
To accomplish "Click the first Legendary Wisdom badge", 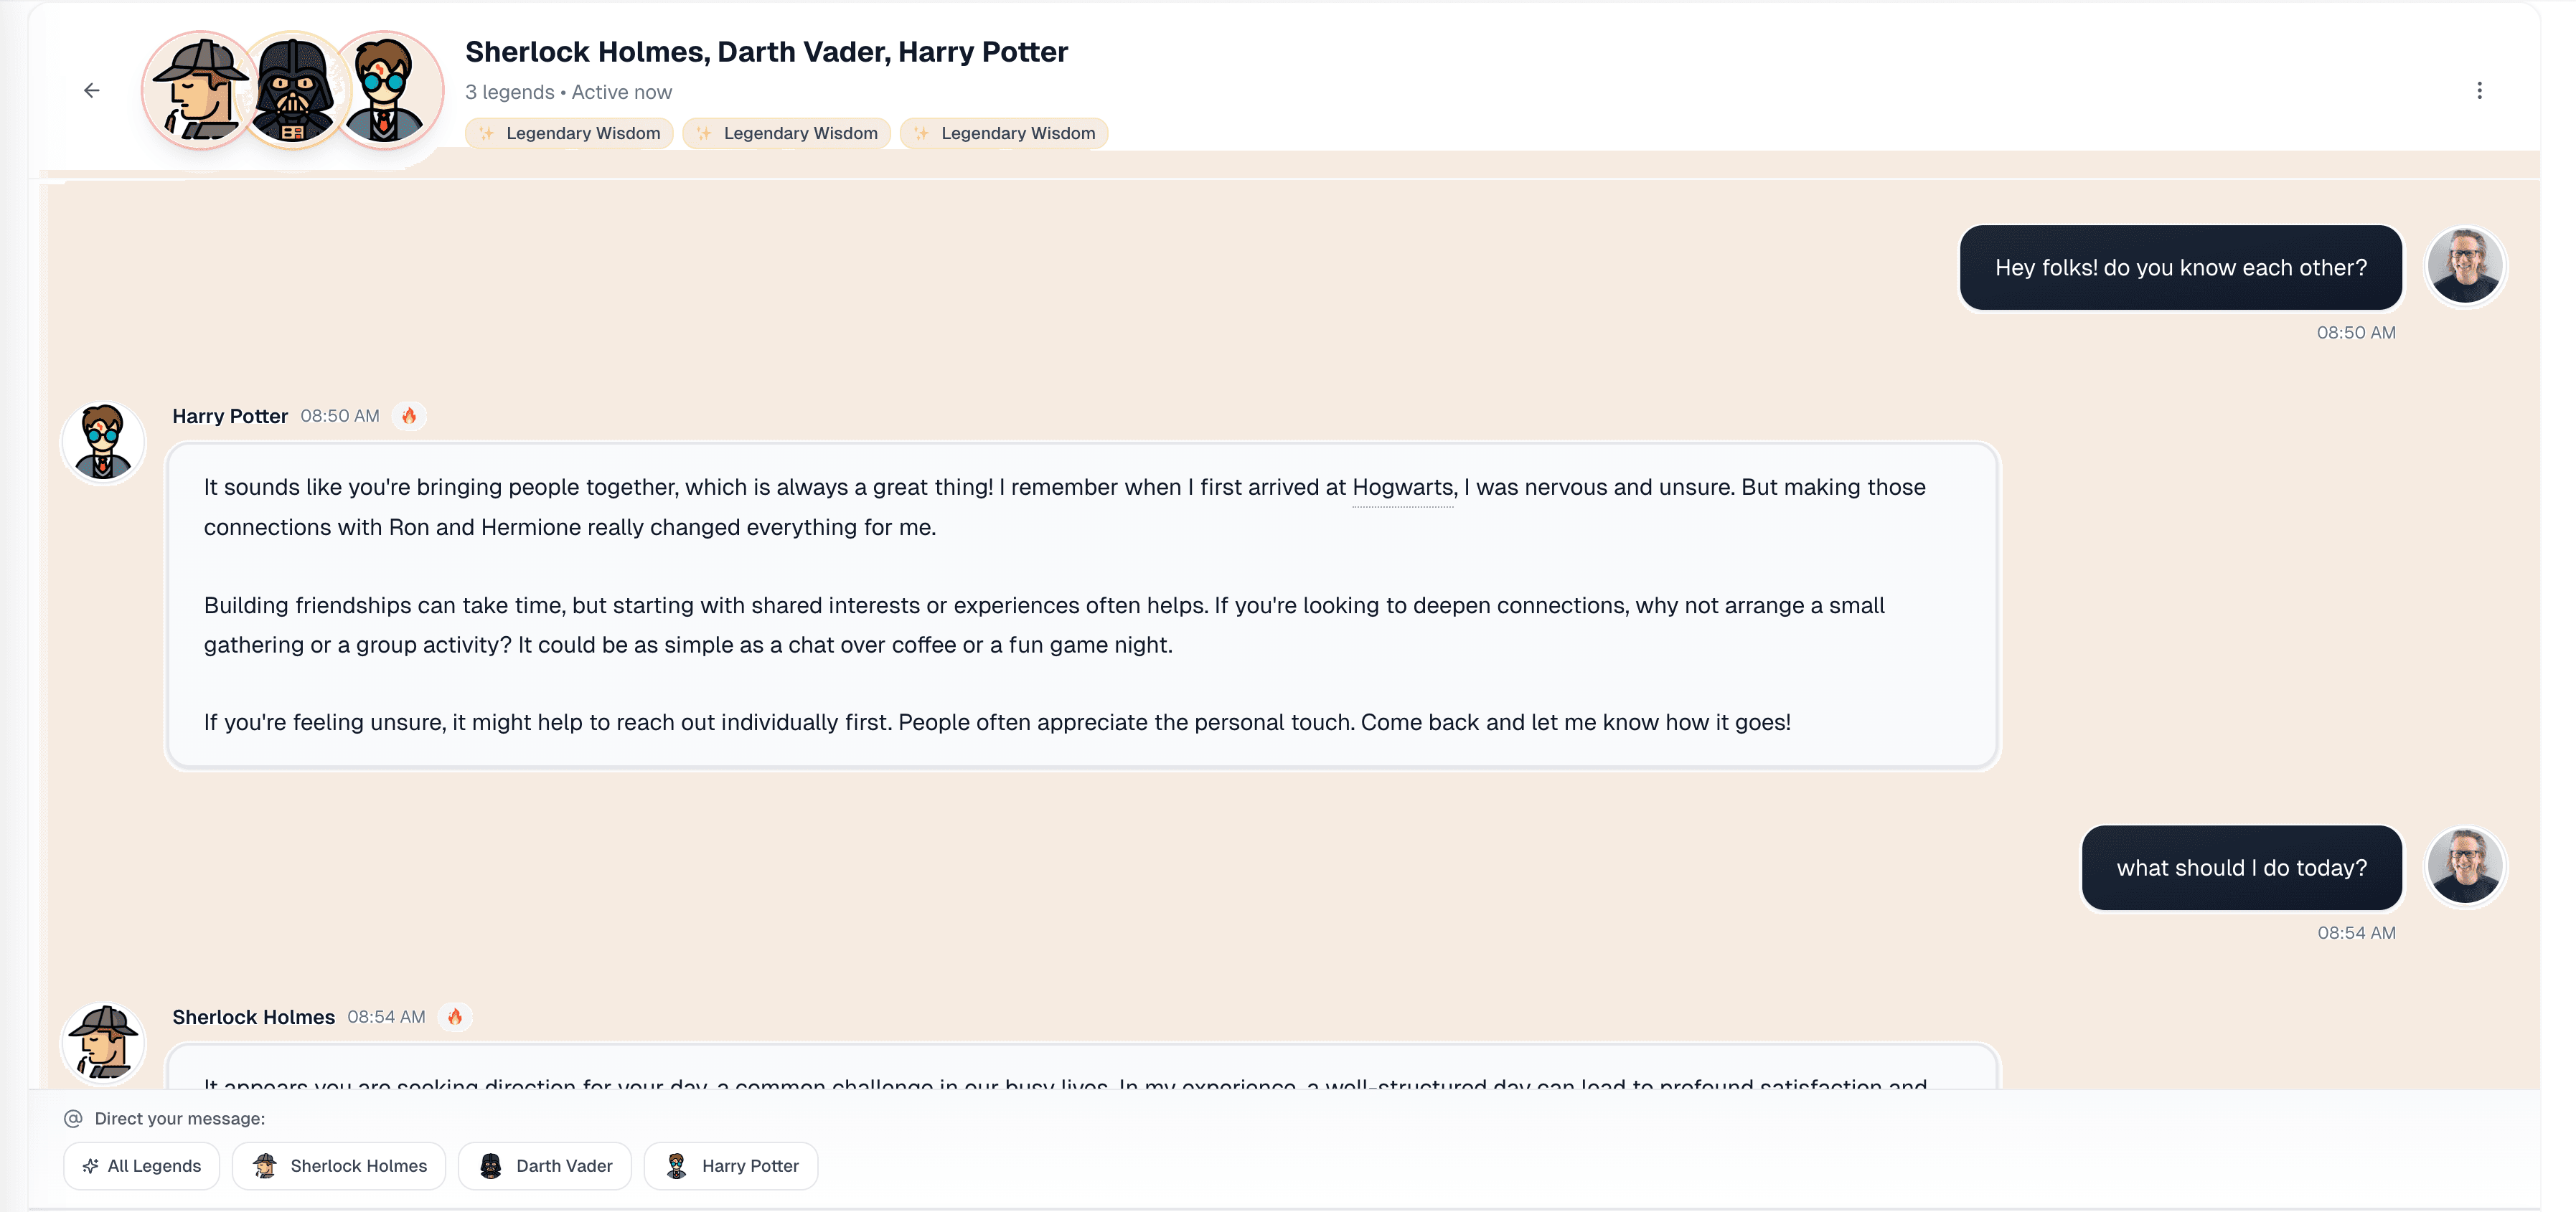I will (x=569, y=134).
